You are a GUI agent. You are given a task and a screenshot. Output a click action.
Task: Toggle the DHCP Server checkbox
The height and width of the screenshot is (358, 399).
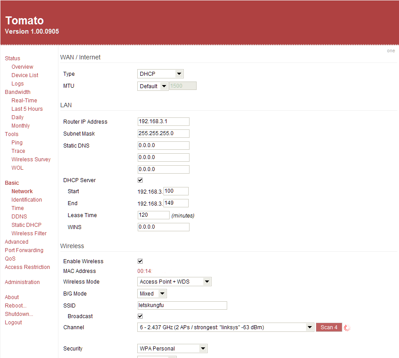click(140, 180)
